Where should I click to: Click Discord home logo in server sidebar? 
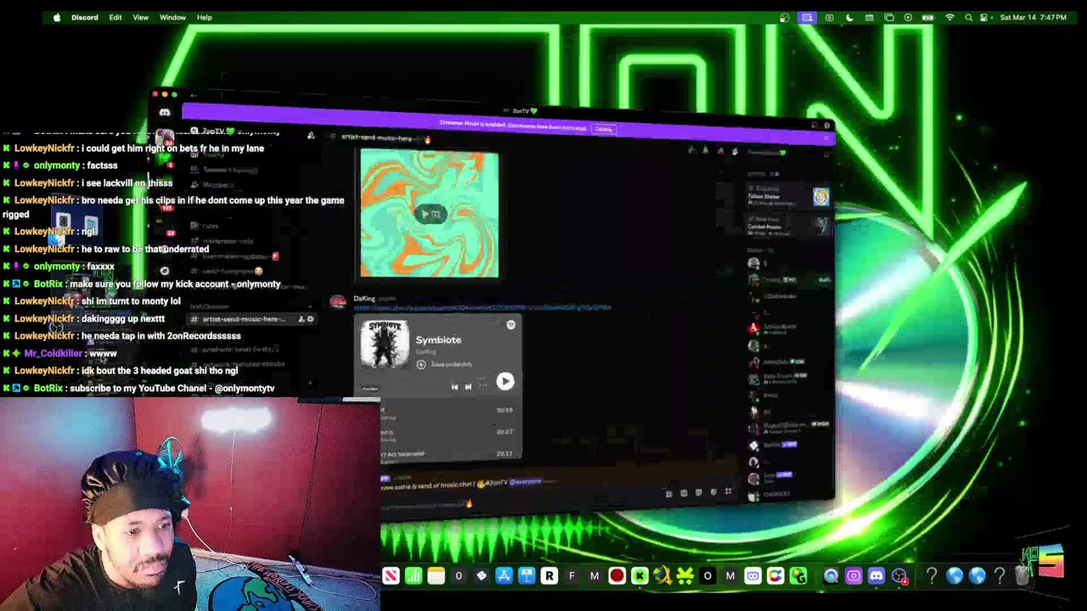coord(164,112)
